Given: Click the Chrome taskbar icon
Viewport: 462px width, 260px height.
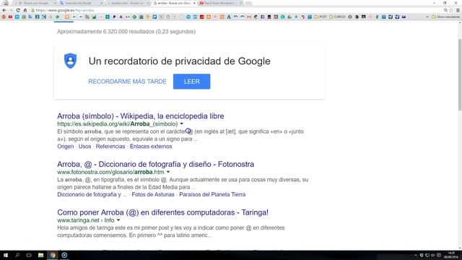Looking at the screenshot, I should click(x=53, y=255).
